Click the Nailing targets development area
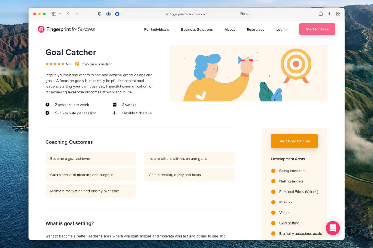The width and height of the screenshot is (373, 248). (x=287, y=181)
